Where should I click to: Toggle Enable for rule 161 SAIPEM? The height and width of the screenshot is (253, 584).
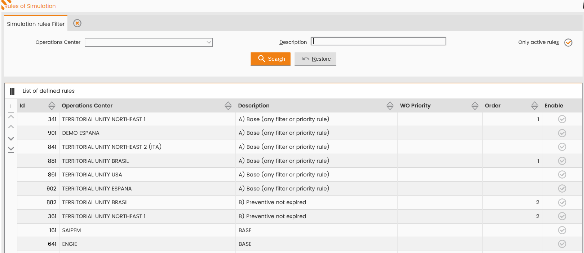[x=562, y=230]
